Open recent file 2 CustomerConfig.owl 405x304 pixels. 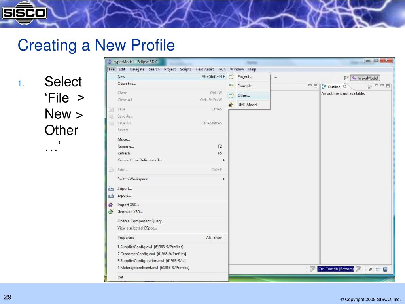(x=167, y=254)
